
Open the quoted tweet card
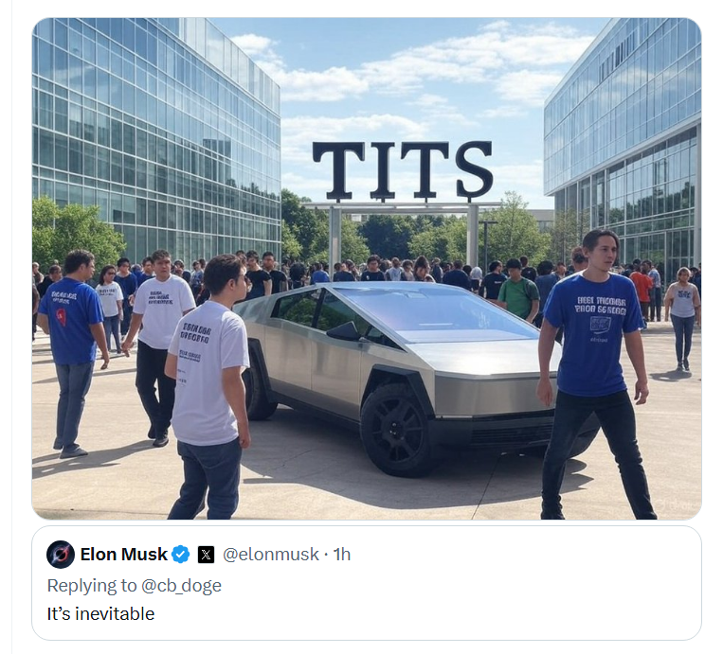tap(367, 583)
